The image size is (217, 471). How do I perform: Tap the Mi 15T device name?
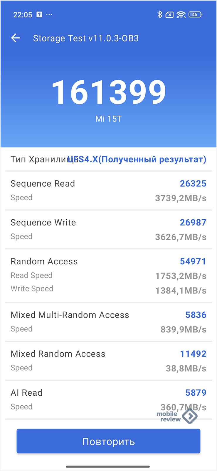(x=108, y=119)
